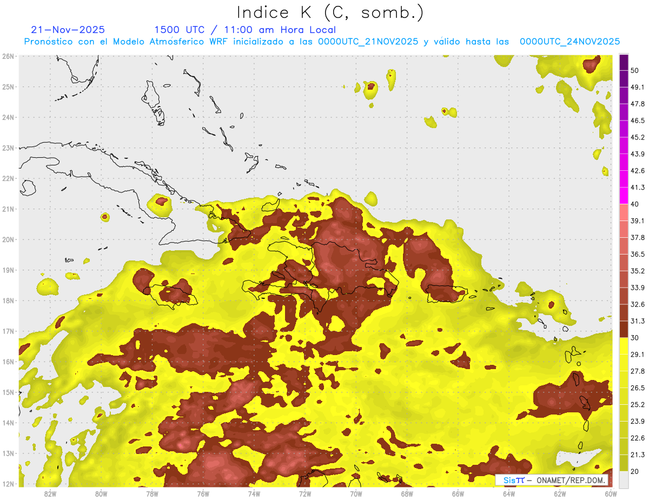Click the colorbar value "25.2"
This screenshot has width=649, height=501.
click(638, 405)
